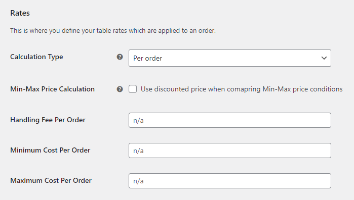Click the n/a placeholder in Handling Fee box

[138, 121]
